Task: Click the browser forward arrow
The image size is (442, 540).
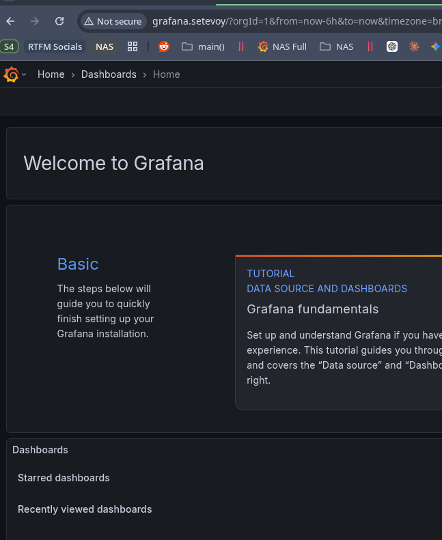Action: pos(35,21)
